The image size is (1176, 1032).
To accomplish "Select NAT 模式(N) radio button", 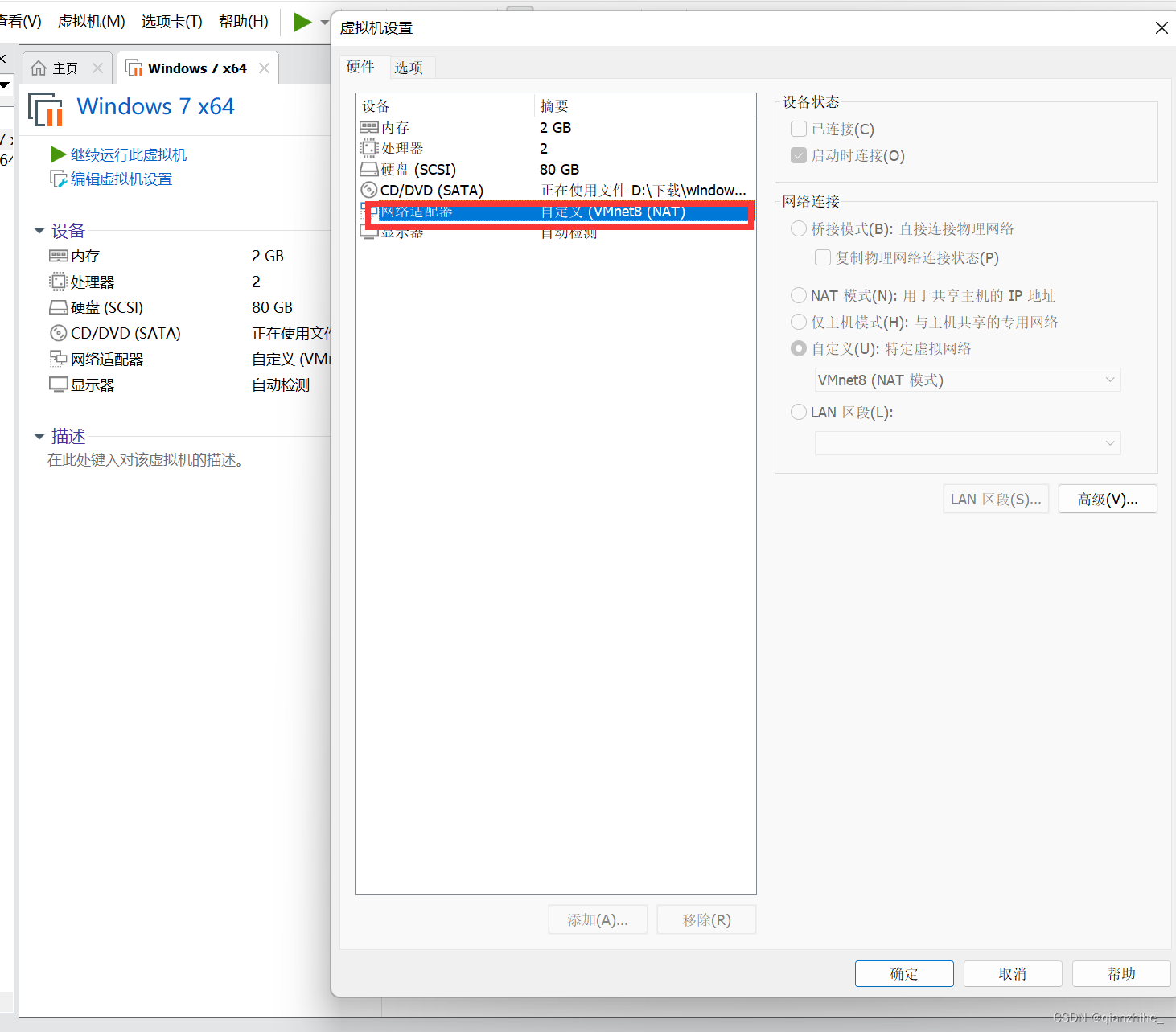I will point(799,295).
